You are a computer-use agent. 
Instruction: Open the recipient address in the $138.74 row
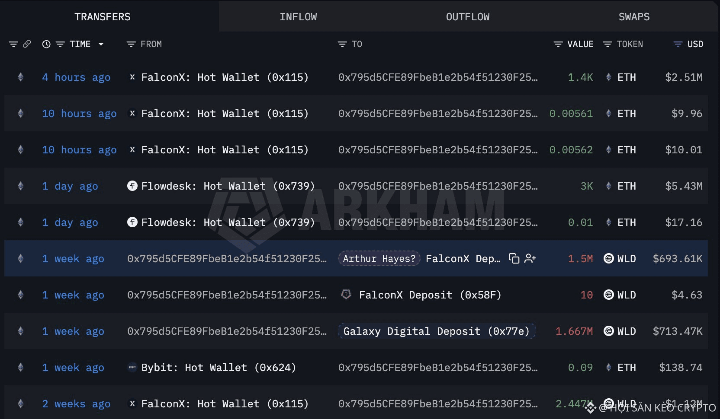(x=438, y=368)
